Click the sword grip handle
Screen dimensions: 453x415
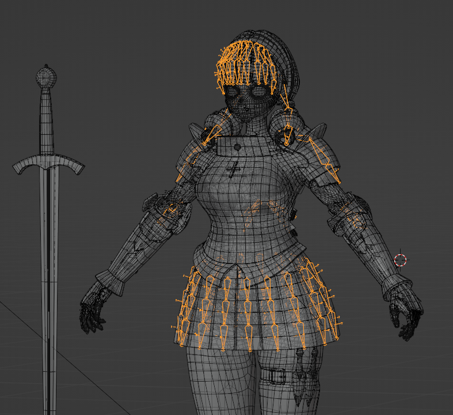tap(47, 121)
